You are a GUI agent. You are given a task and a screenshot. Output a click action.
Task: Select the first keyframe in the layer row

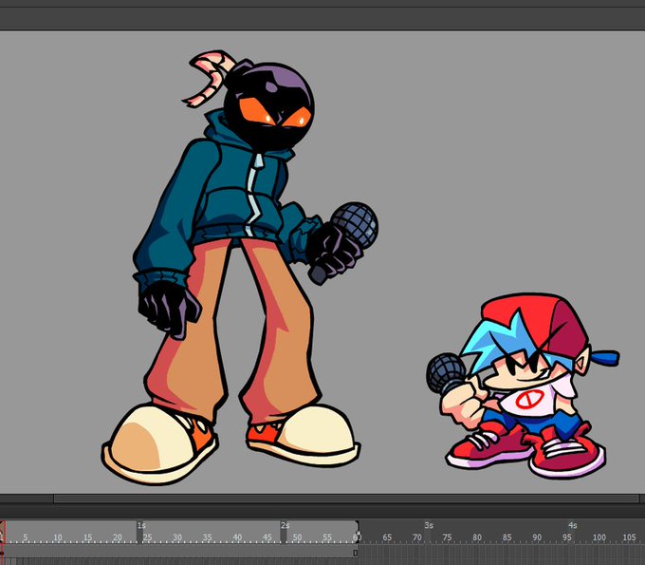tap(2, 553)
